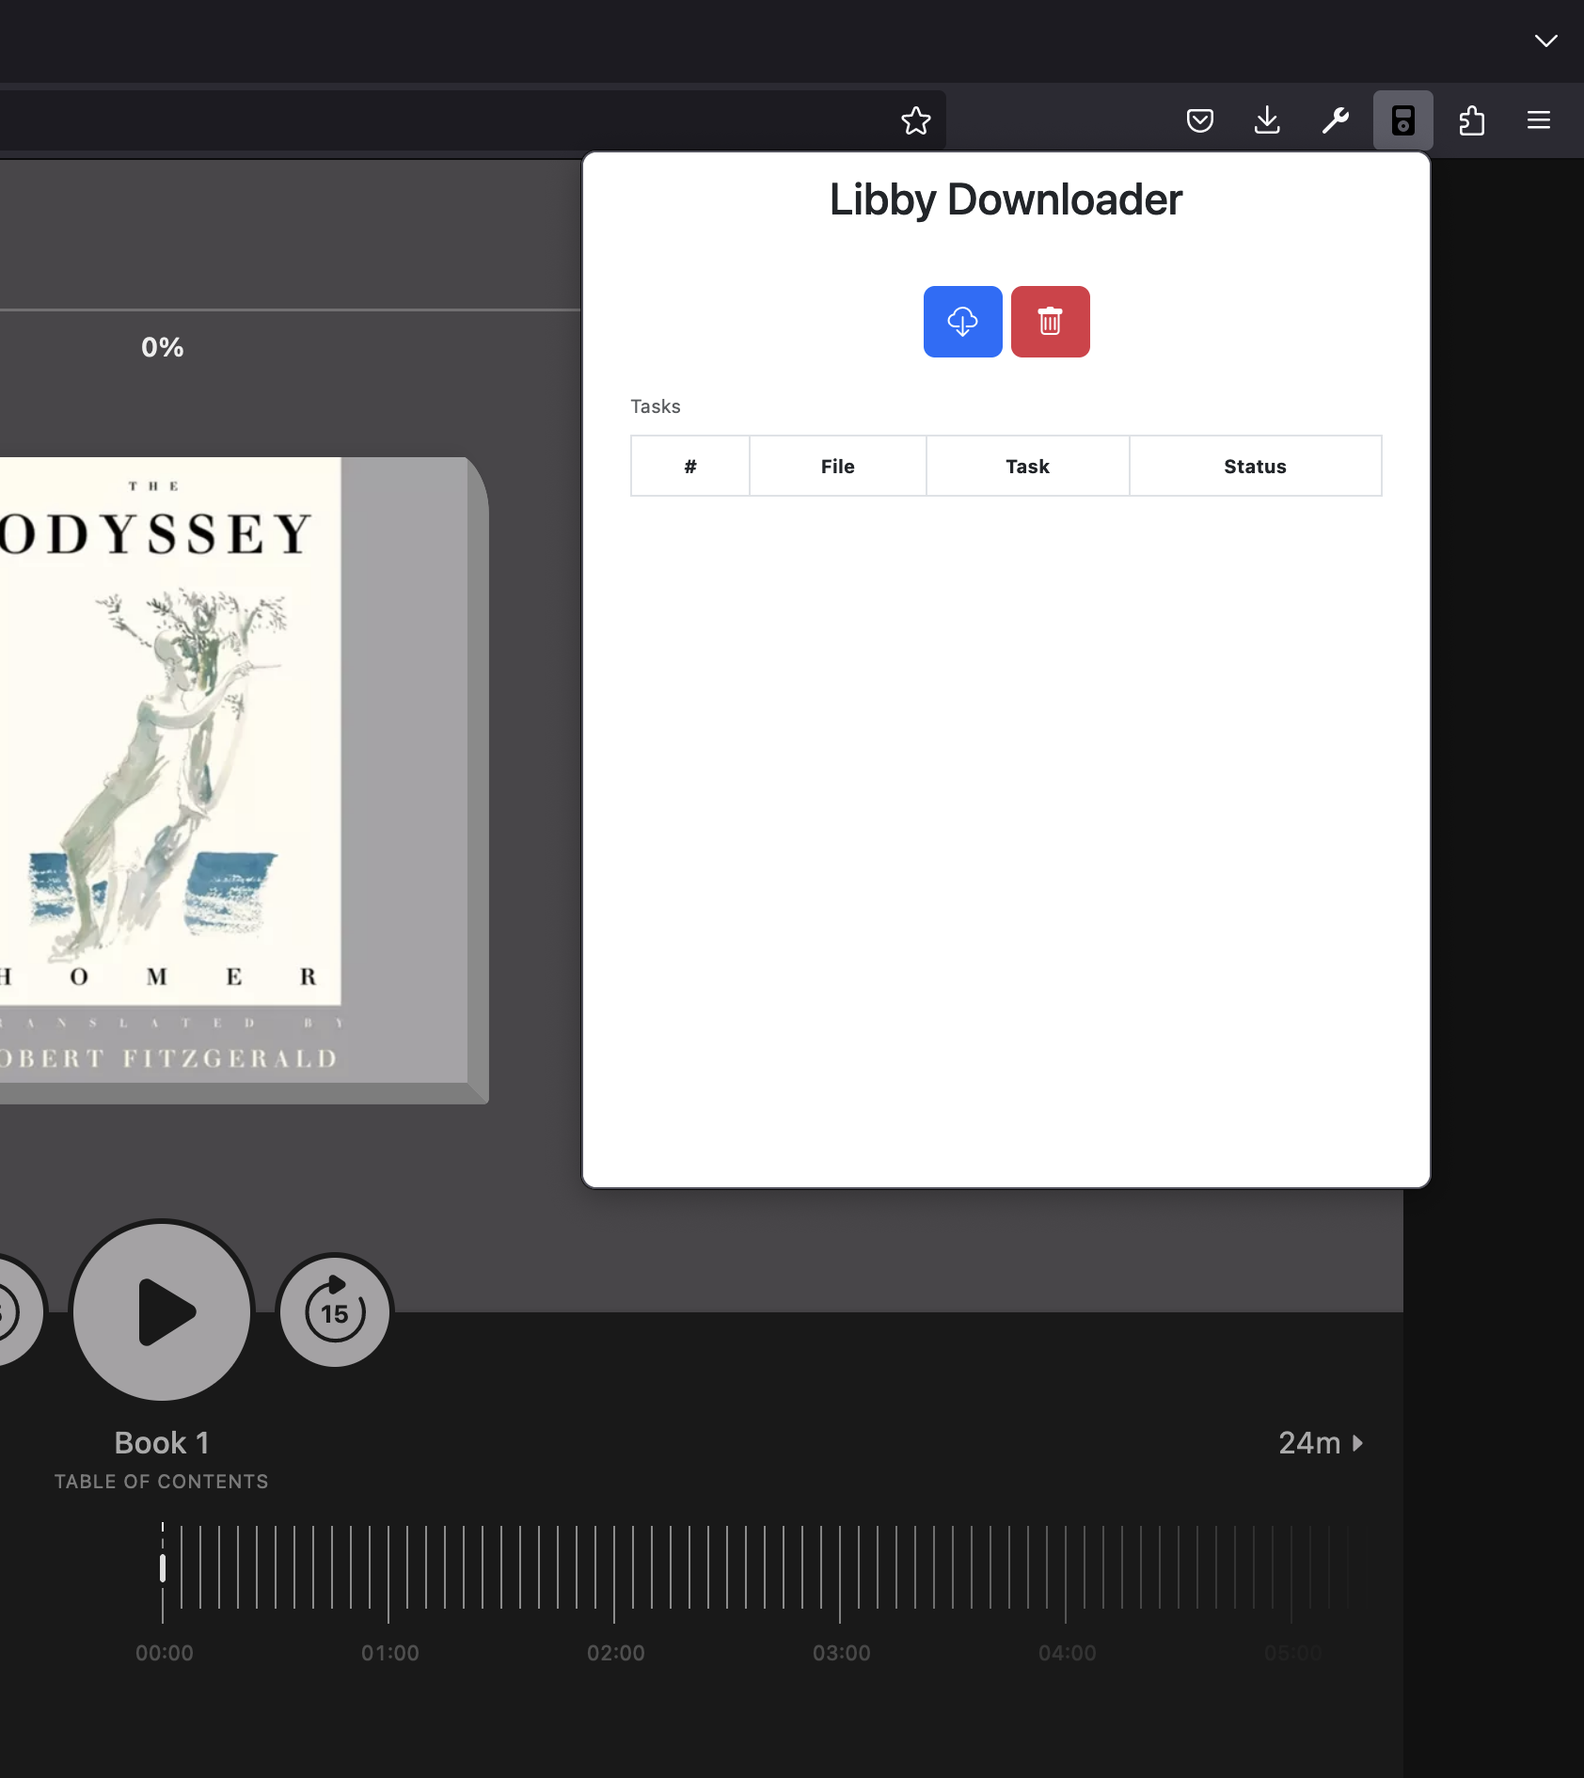Screen dimensions: 1584x1778
Task: Open the extensions puzzle piece icon
Action: [1471, 120]
